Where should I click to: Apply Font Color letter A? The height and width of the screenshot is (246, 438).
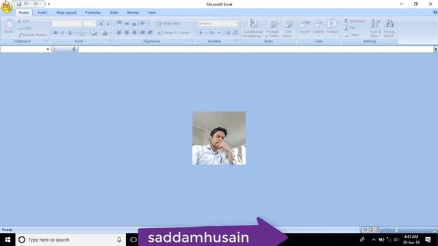[105, 33]
